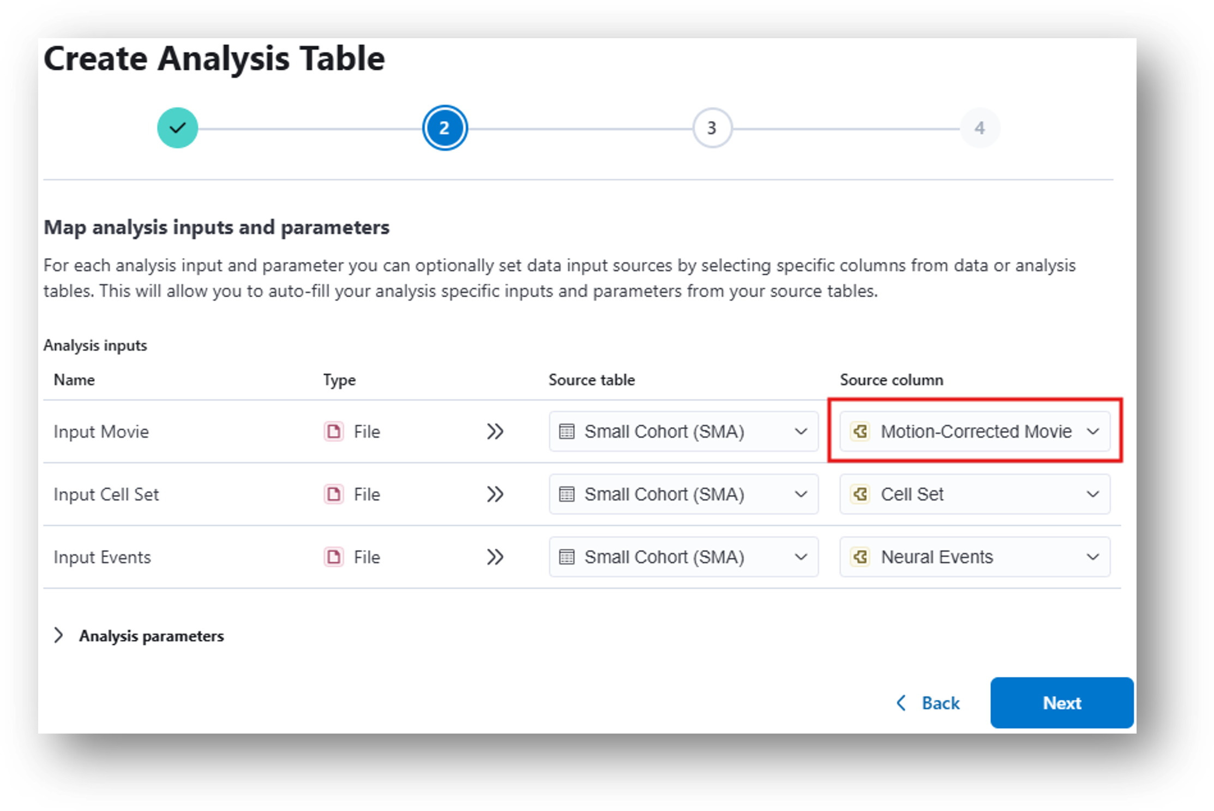1214x811 pixels.
Task: Open the Input Events source table dropdown
Action: click(683, 557)
